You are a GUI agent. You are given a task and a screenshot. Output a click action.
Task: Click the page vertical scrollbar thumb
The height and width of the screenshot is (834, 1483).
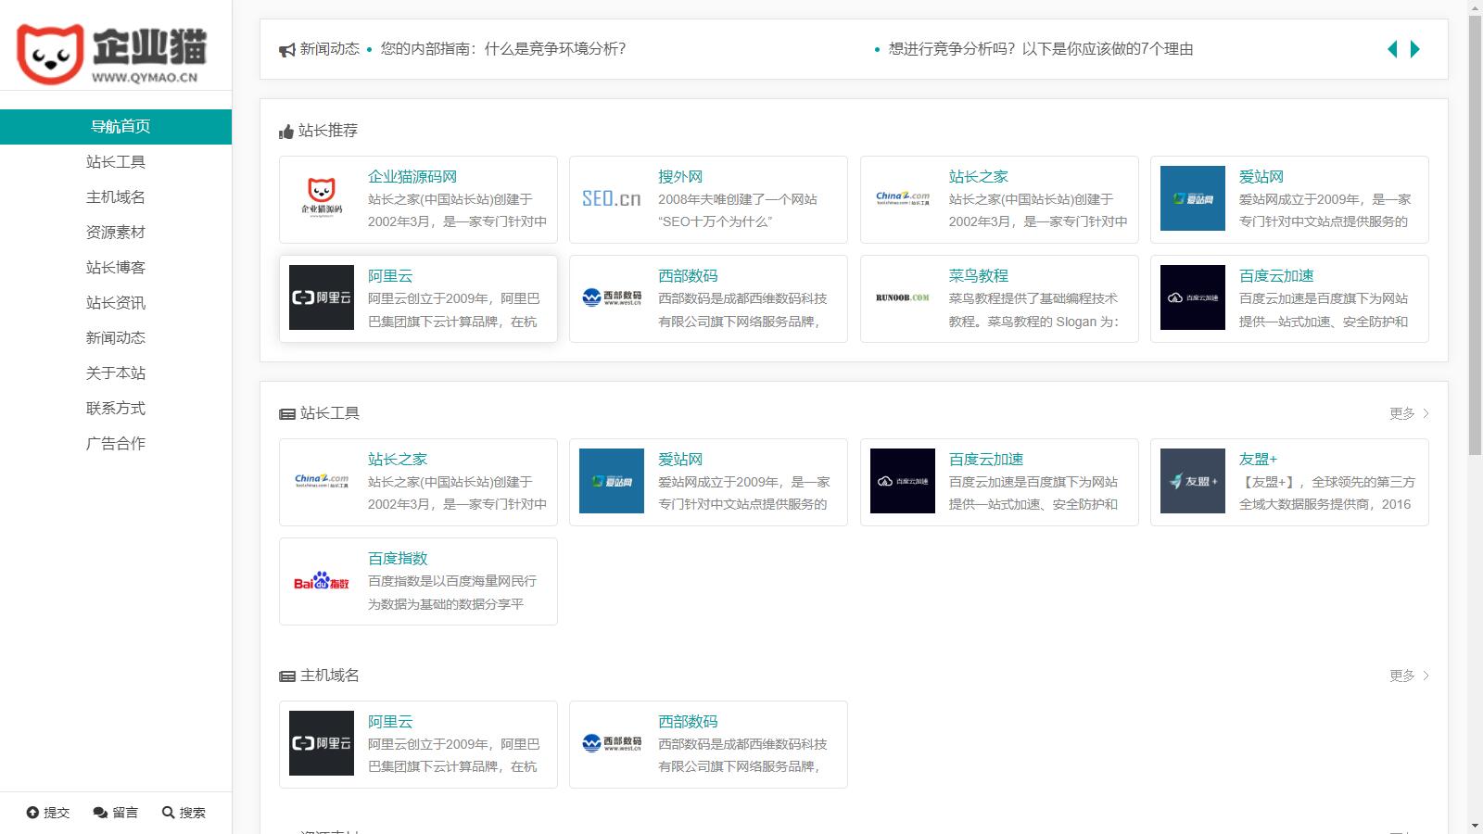1475,232
